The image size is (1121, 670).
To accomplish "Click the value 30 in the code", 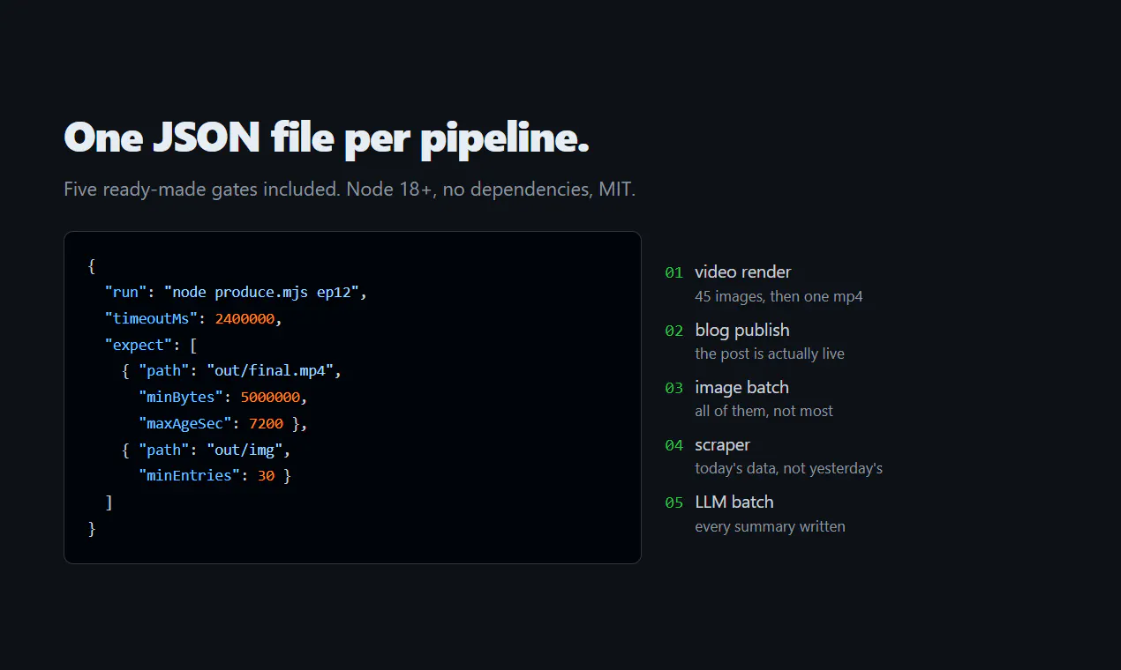I will pos(266,476).
